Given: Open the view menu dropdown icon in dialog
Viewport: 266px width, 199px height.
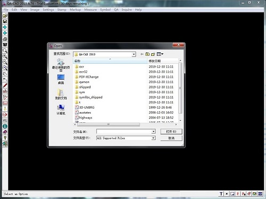Looking at the screenshot, I should [x=160, y=54].
